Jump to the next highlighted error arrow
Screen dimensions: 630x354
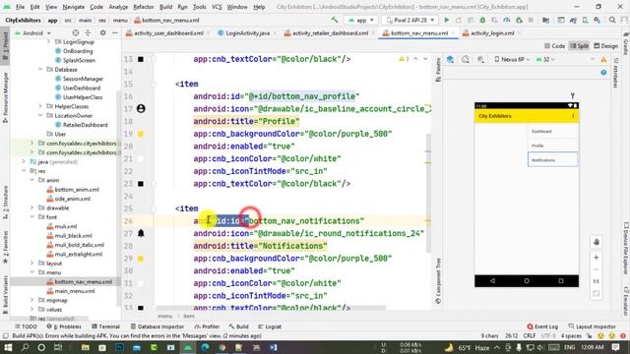coord(425,59)
